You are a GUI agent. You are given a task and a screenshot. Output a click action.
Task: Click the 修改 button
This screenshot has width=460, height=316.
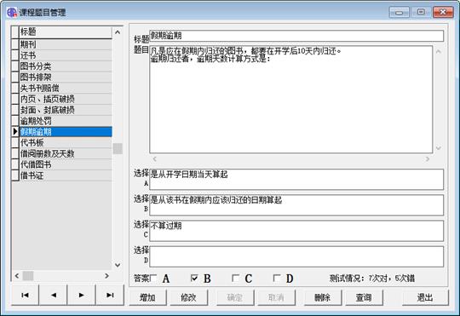point(188,297)
